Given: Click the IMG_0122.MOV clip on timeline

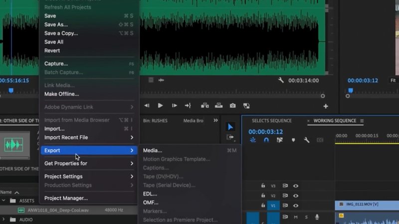Looking at the screenshot, I should [367, 205].
